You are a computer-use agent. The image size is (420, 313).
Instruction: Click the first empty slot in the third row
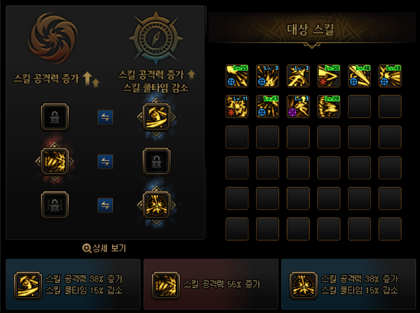coord(237,137)
